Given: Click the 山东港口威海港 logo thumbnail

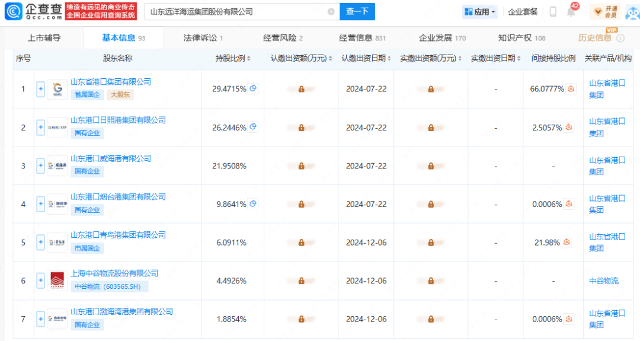Looking at the screenshot, I should click(57, 165).
